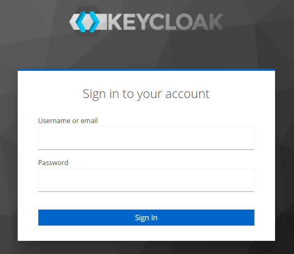Click the 'Password' field label
Image resolution: width=294 pixels, height=254 pixels.
click(53, 163)
